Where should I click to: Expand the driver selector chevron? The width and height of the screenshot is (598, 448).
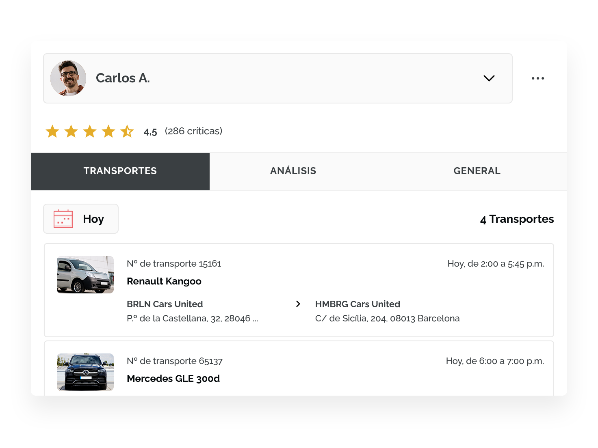pos(489,78)
